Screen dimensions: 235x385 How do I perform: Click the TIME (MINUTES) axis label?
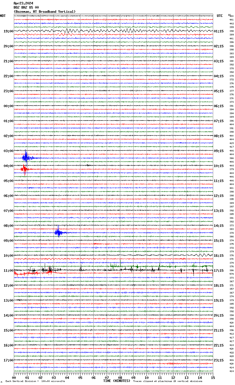click(116, 381)
